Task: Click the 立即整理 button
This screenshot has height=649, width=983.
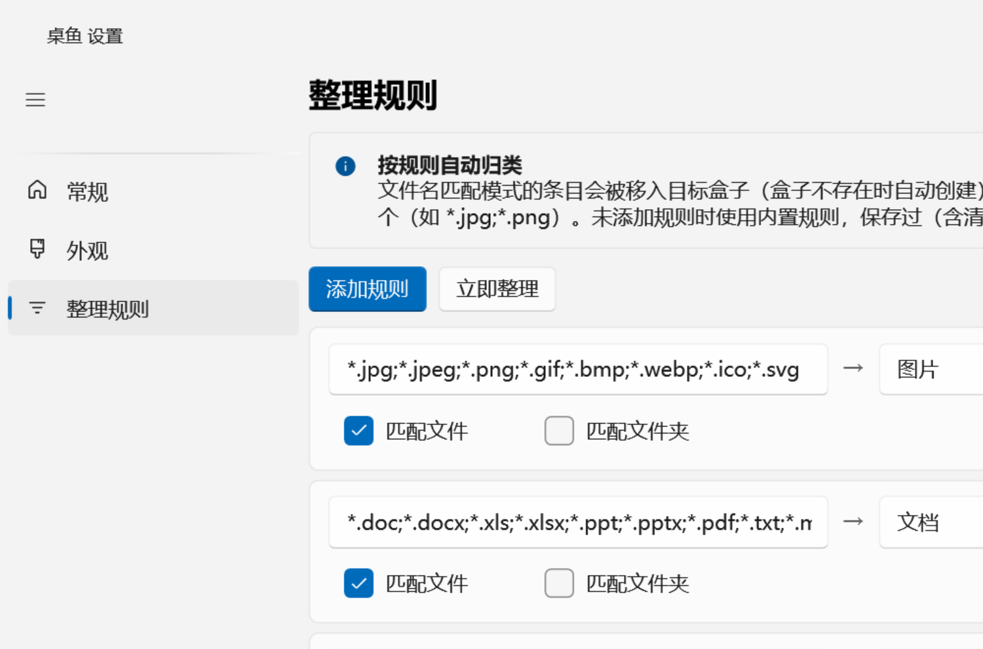Action: (497, 289)
